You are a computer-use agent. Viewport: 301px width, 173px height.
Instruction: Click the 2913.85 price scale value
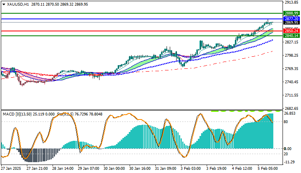[x=292, y=2]
